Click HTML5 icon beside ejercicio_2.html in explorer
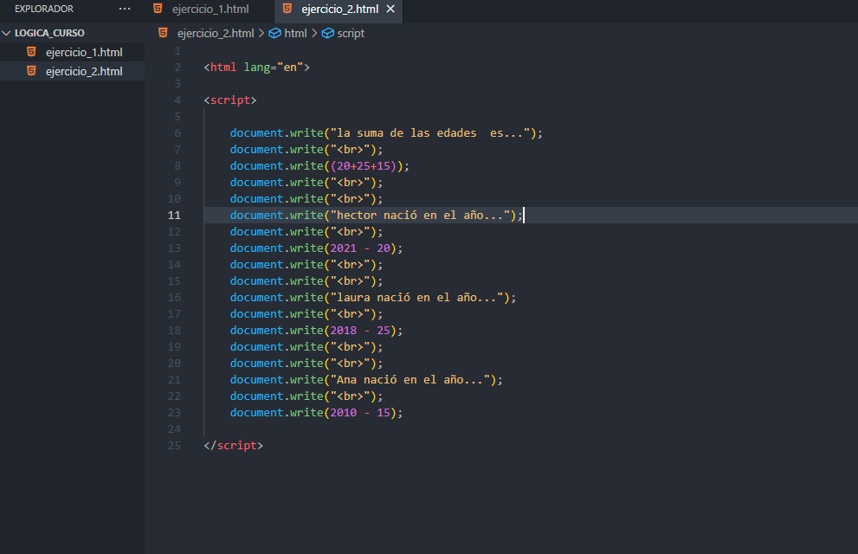Image resolution: width=858 pixels, height=554 pixels. 31,71
